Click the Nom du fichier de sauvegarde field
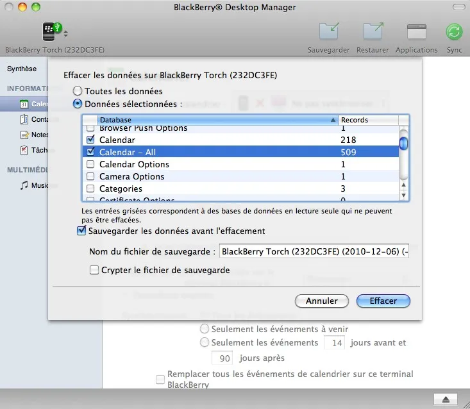The width and height of the screenshot is (470, 409). pyautogui.click(x=314, y=251)
